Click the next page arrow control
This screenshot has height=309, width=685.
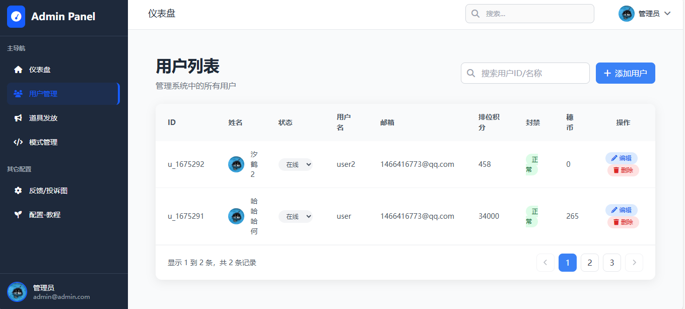pos(634,262)
